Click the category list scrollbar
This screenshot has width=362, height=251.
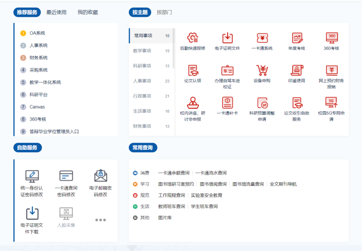[173, 48]
